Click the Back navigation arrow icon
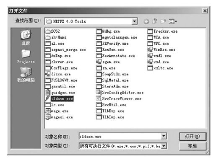216x160 pixels. point(146,21)
